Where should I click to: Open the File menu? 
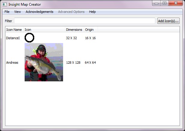pyautogui.click(x=7, y=12)
